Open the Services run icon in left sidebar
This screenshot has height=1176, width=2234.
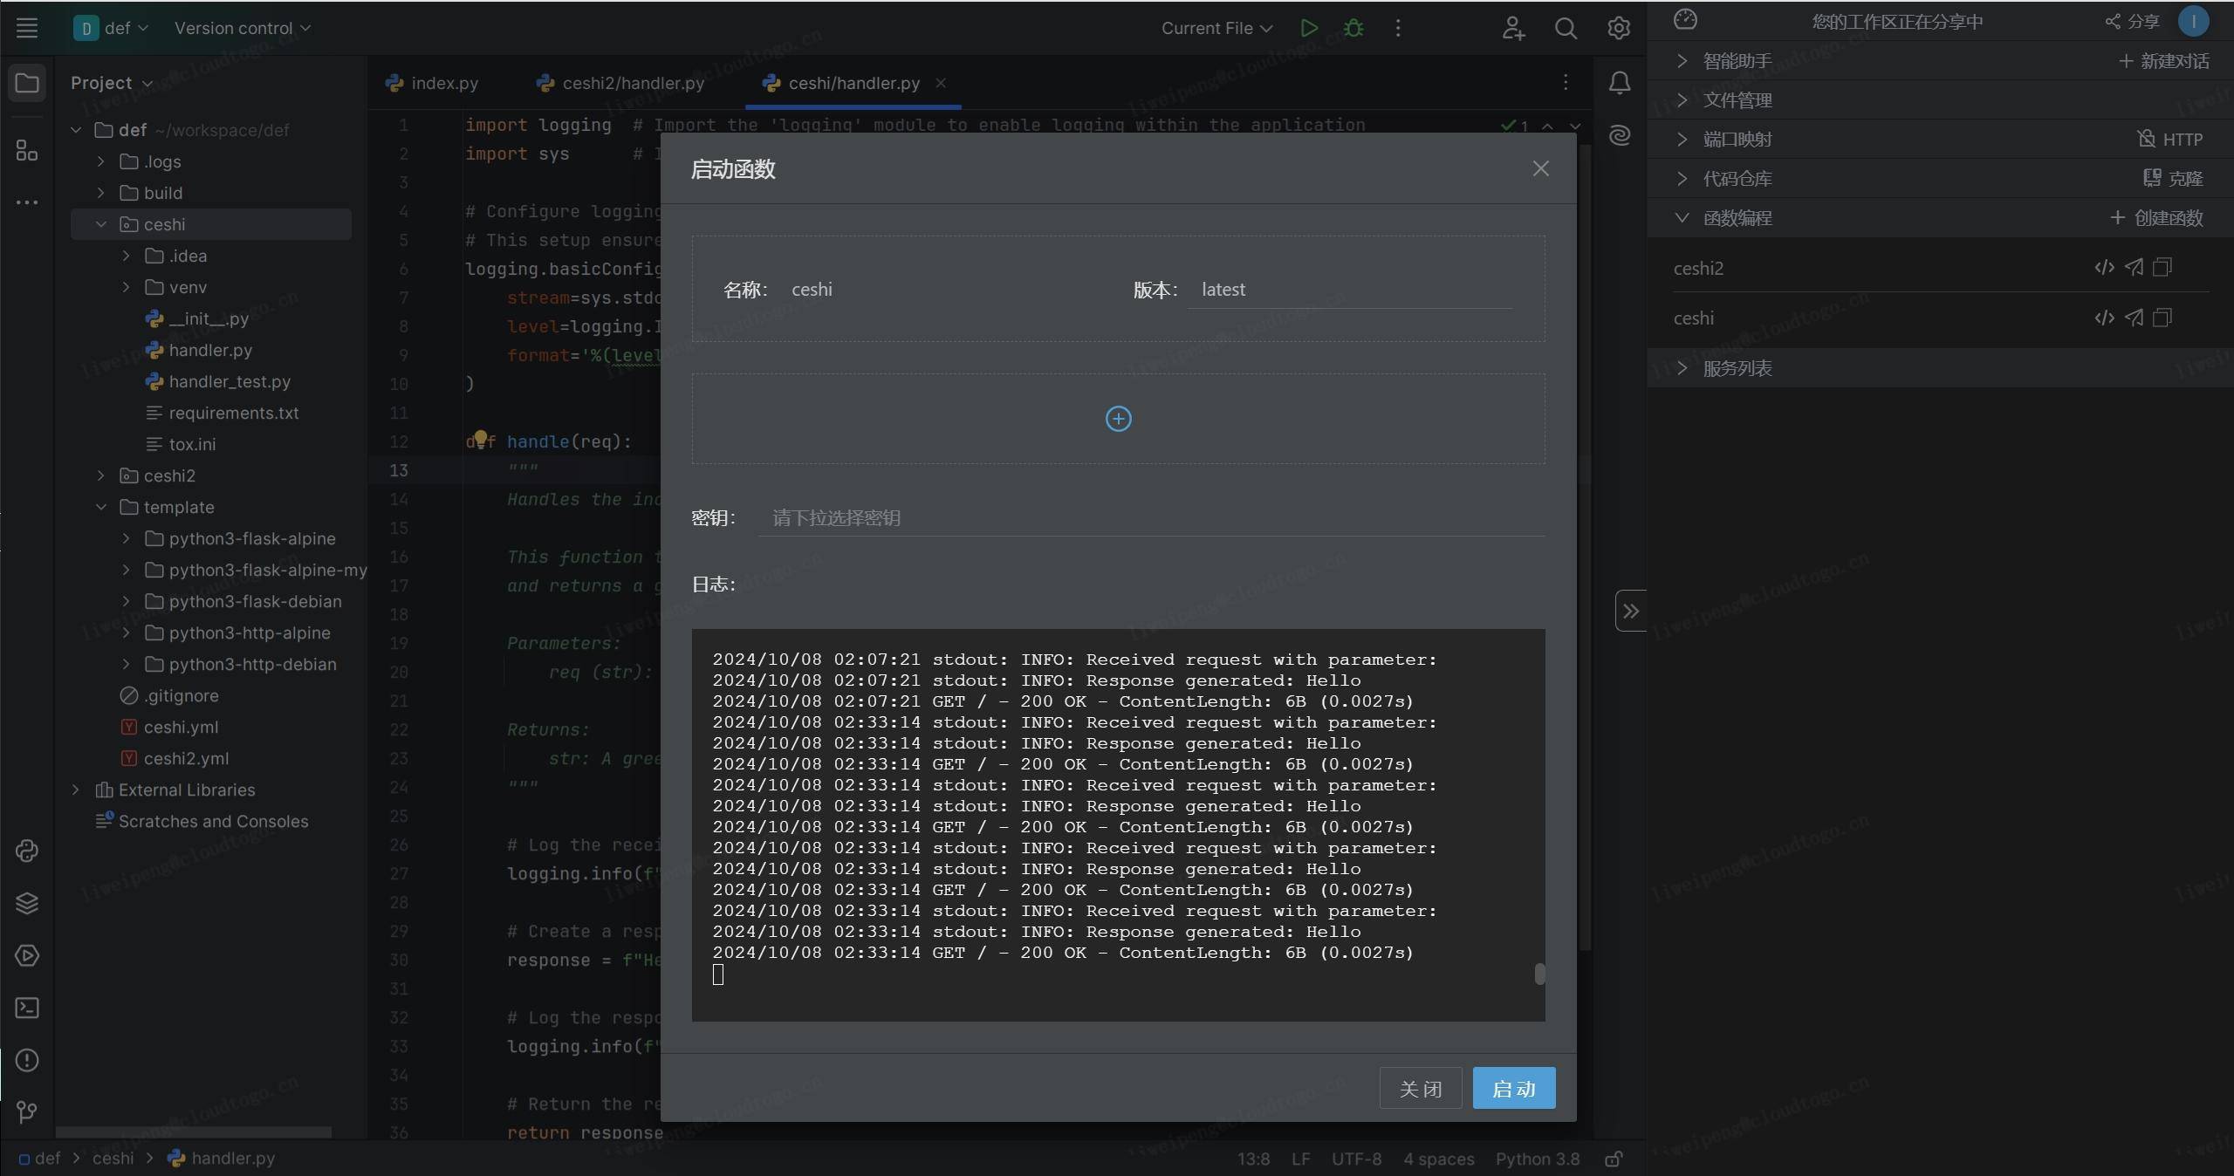pos(27,955)
